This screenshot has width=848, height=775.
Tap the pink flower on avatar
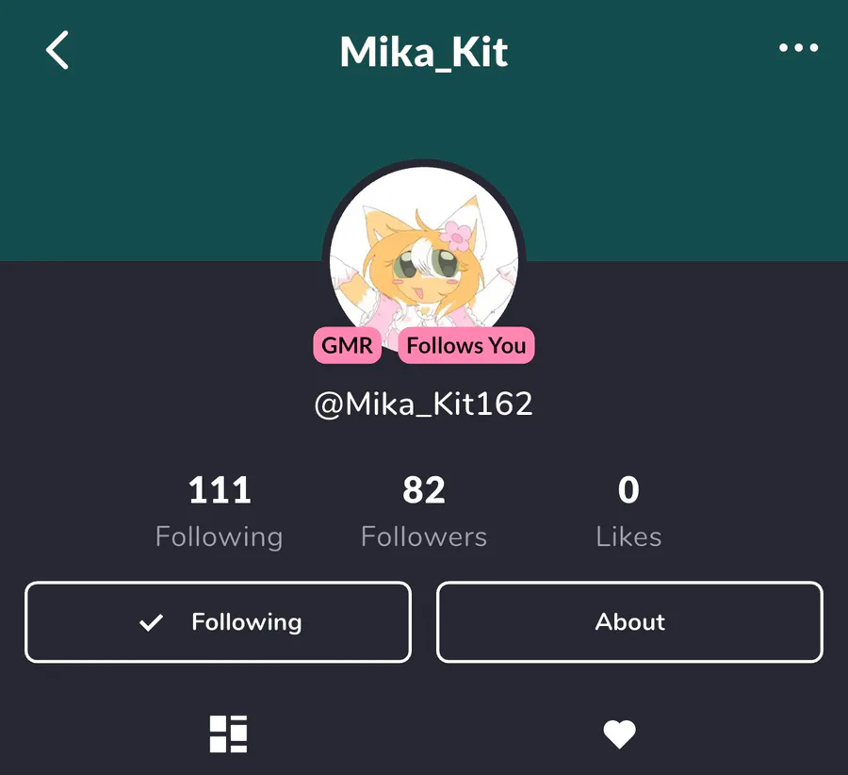(456, 236)
